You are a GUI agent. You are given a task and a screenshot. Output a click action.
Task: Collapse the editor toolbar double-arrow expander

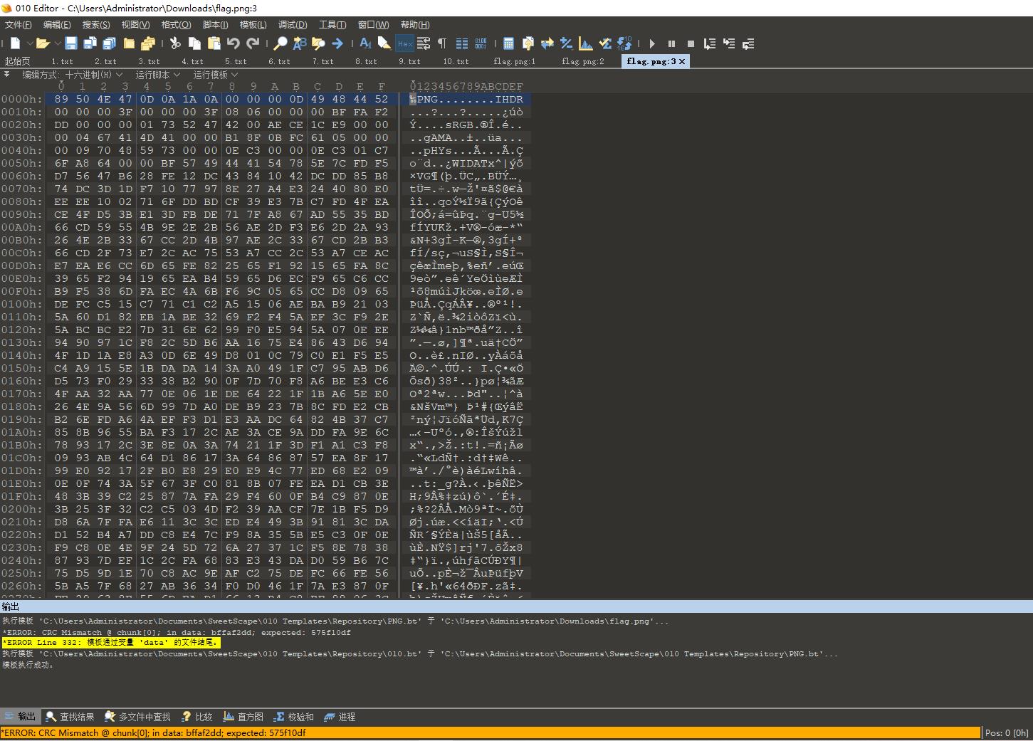pyautogui.click(x=6, y=74)
